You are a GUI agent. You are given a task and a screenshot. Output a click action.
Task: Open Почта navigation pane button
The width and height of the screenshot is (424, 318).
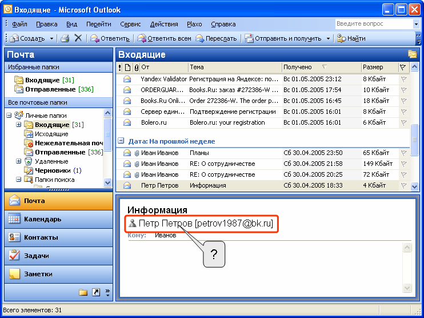click(58, 201)
